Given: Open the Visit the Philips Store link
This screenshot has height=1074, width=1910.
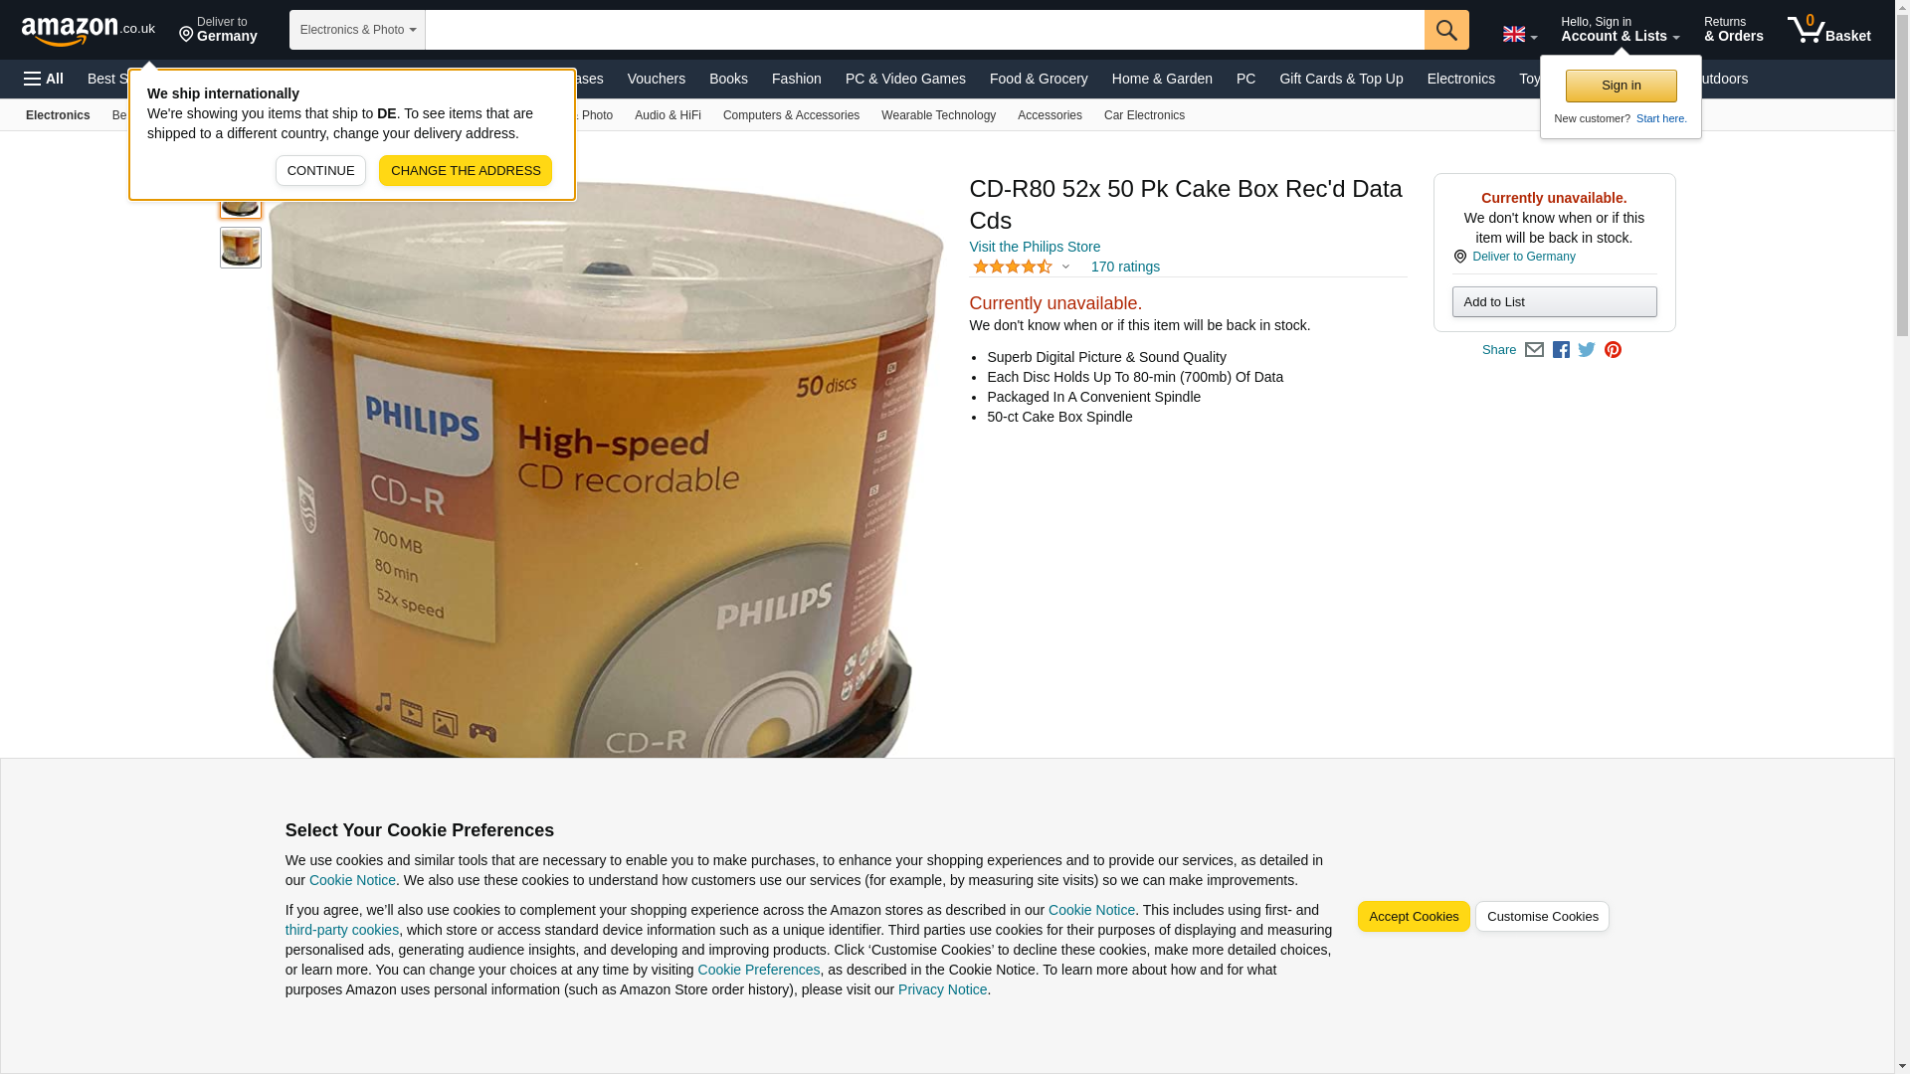Looking at the screenshot, I should click(1034, 247).
